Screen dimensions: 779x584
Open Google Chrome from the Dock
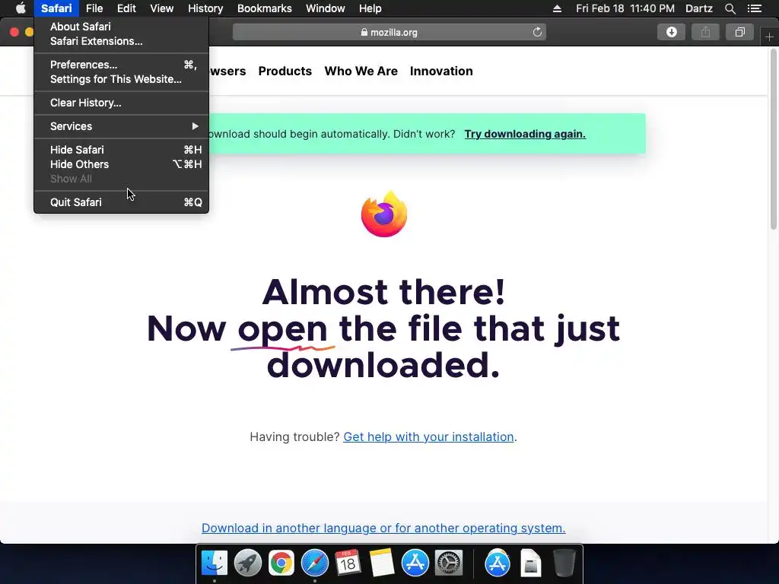(281, 563)
